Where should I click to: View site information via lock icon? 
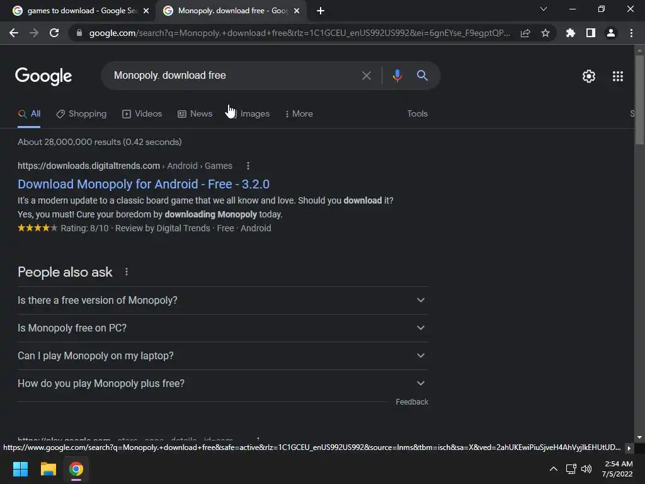79,33
